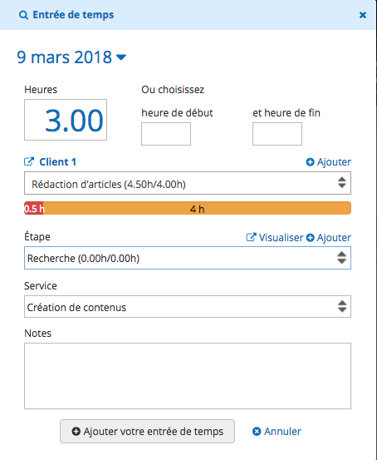Click the Client 1 link
This screenshot has height=460, width=377.
(57, 162)
